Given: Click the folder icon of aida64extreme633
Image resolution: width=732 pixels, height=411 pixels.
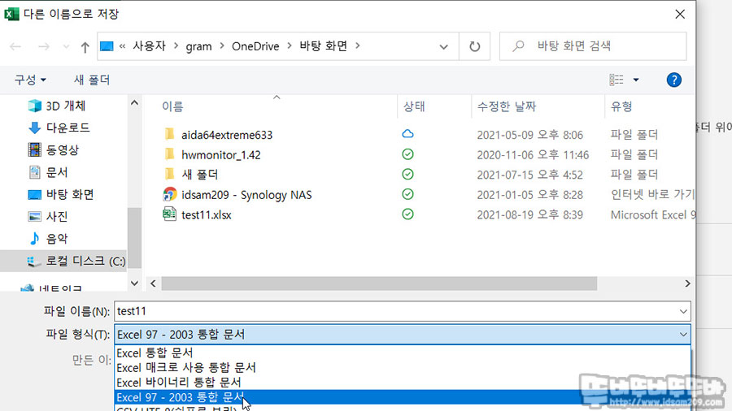Looking at the screenshot, I should tap(169, 134).
